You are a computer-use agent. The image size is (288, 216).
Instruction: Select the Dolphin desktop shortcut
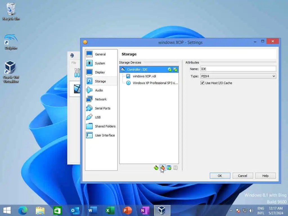click(11, 42)
